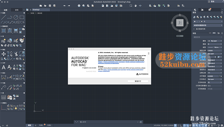Click the Open file toolbar icon

coord(45,6)
